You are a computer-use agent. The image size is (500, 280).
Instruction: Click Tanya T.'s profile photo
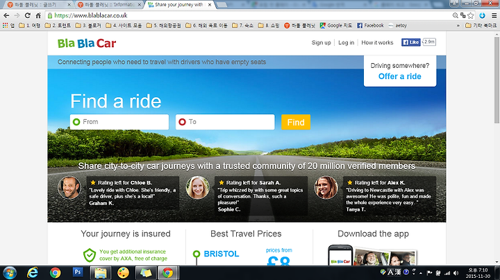[326, 188]
